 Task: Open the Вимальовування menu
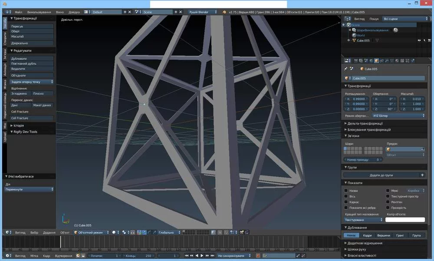[x=40, y=12]
